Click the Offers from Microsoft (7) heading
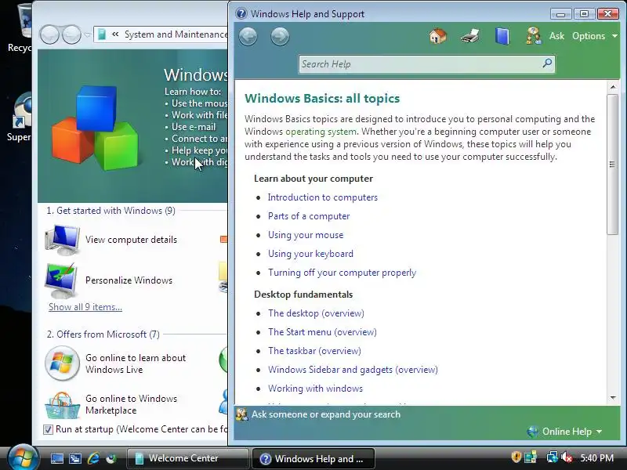This screenshot has width=627, height=470. tap(103, 334)
